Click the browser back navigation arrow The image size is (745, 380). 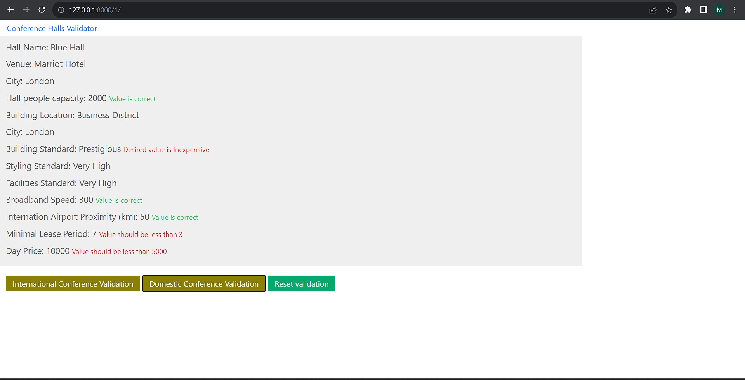tap(10, 10)
